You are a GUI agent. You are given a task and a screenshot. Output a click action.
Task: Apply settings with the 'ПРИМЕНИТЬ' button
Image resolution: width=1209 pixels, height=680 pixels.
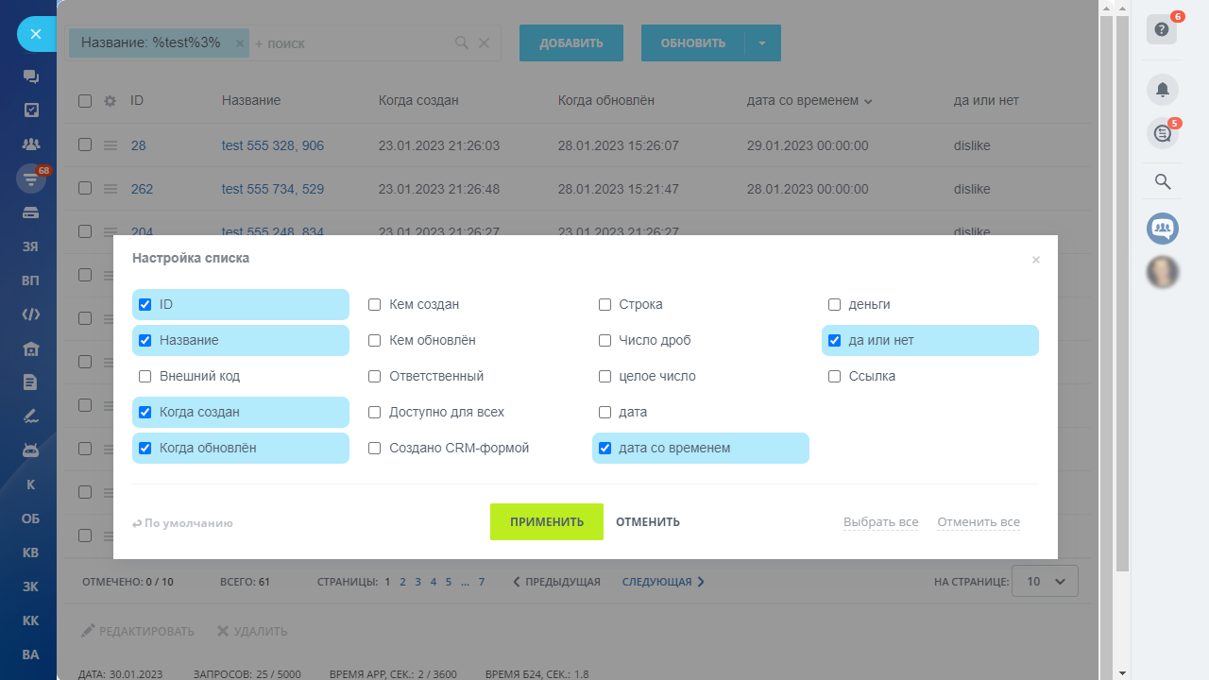[x=547, y=522]
